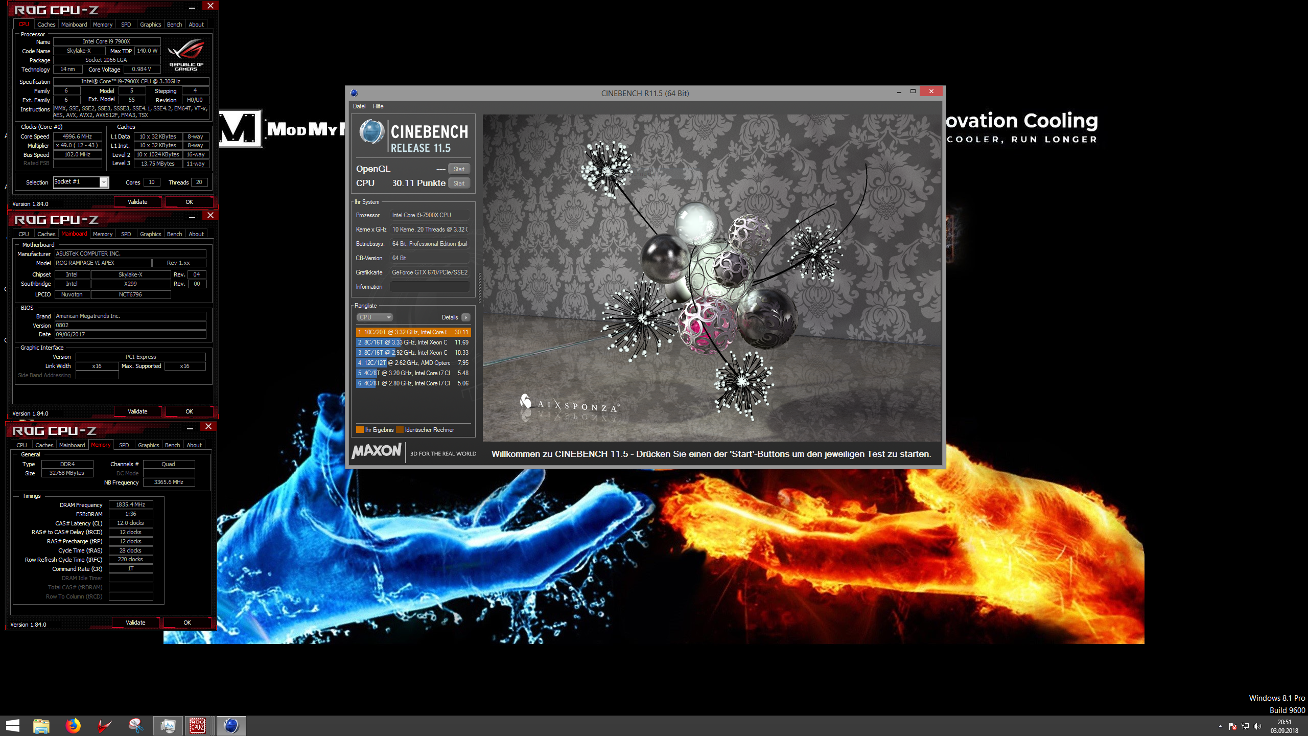
Task: Open Datei menu in Cinebench
Action: [359, 106]
